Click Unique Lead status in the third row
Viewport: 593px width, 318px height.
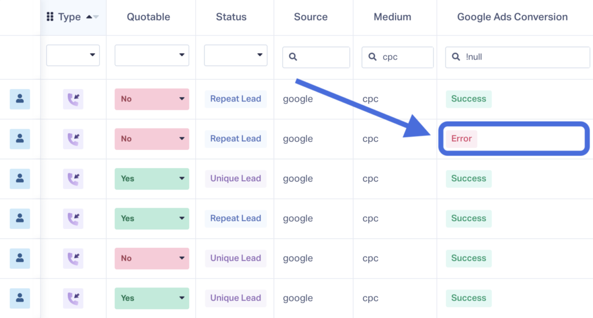pos(236,179)
